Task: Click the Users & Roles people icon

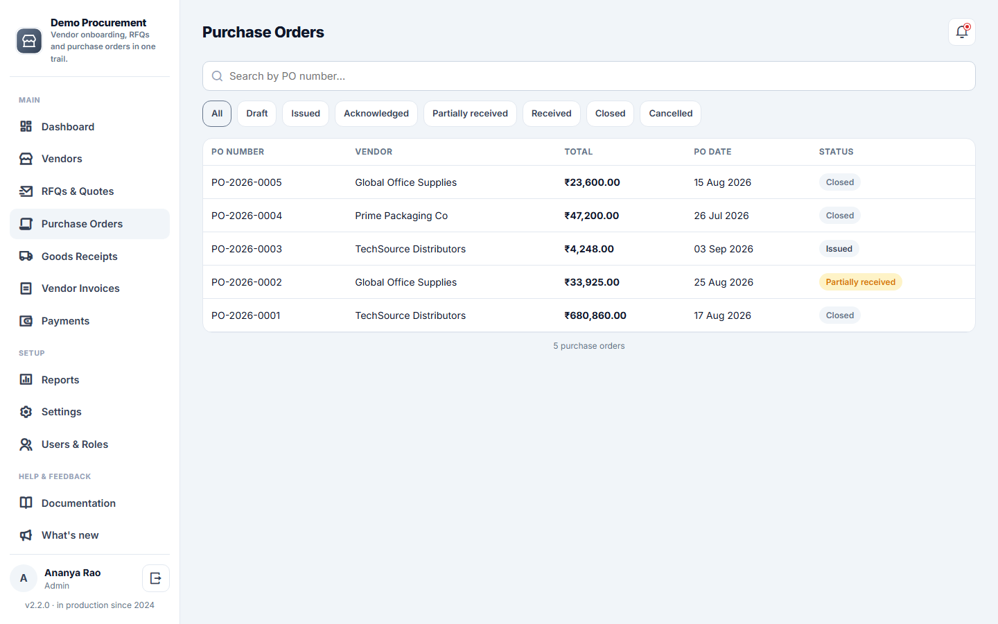Action: click(x=26, y=444)
